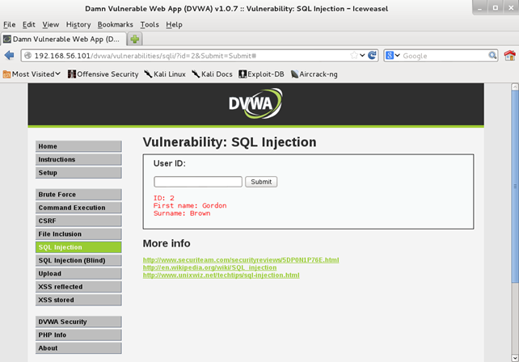Viewport: 519px width, 362px height.
Task: Click the browser home icon
Action: [x=509, y=56]
